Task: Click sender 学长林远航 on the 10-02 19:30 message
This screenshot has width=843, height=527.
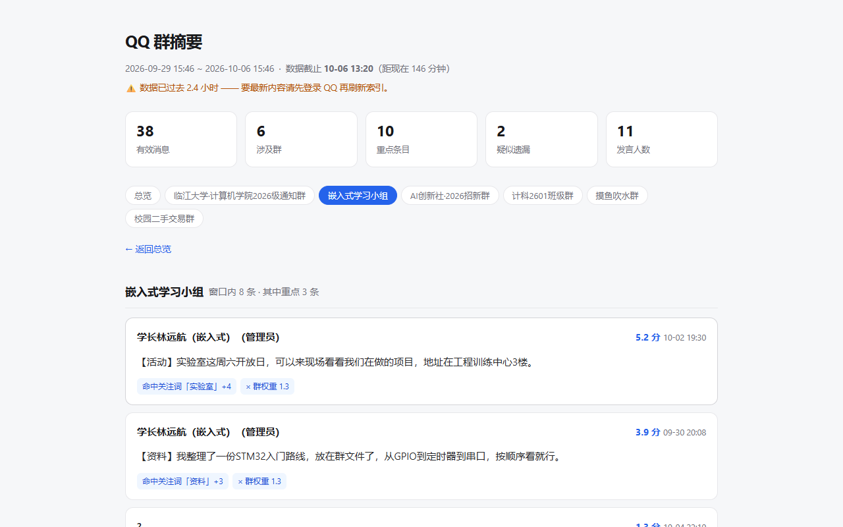Action: coord(208,337)
